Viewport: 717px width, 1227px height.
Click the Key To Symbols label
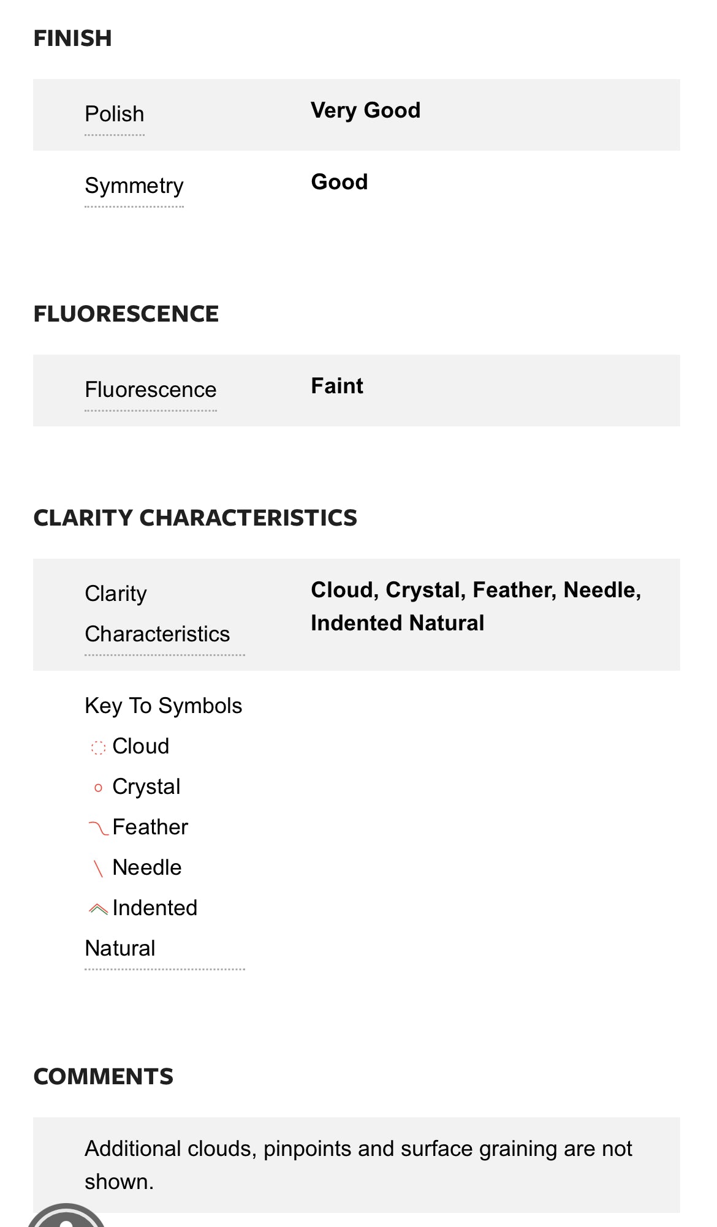164,706
